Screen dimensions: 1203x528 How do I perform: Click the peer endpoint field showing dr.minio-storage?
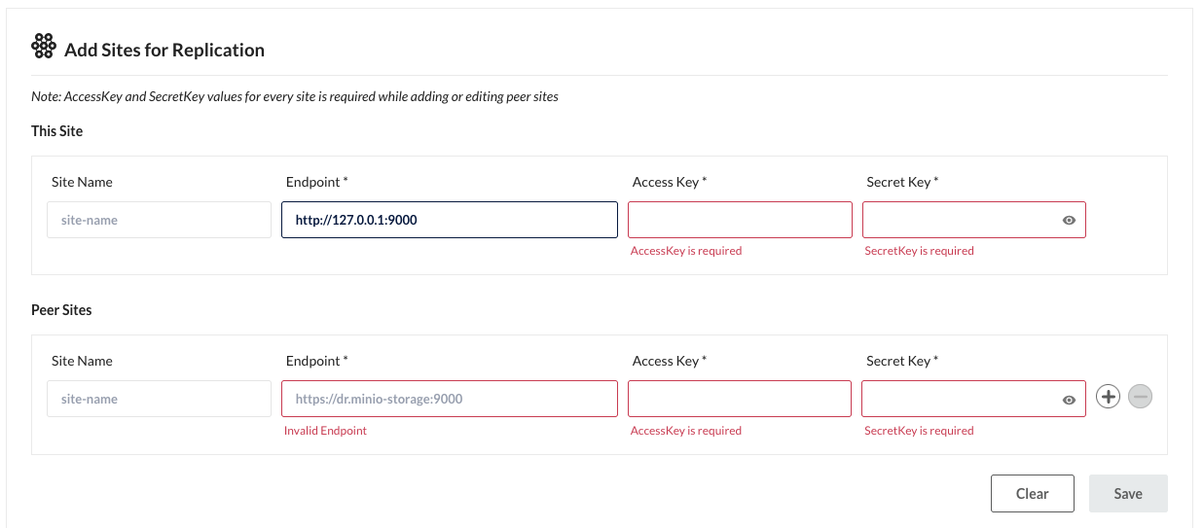click(x=449, y=399)
